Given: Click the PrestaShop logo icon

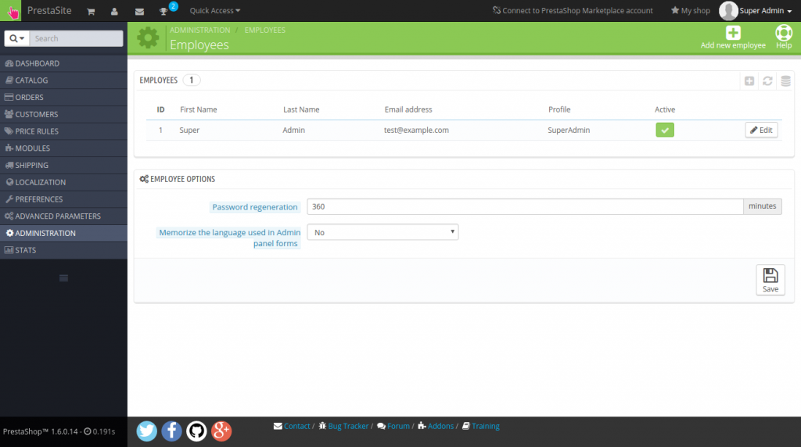Looking at the screenshot, I should [x=11, y=10].
